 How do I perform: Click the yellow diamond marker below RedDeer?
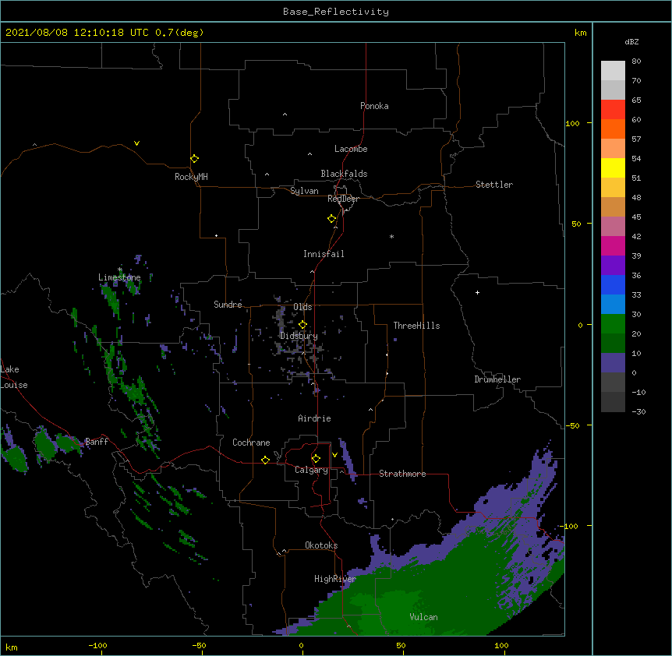coord(331,219)
